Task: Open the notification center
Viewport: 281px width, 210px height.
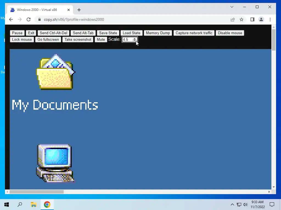Action: 272,205
